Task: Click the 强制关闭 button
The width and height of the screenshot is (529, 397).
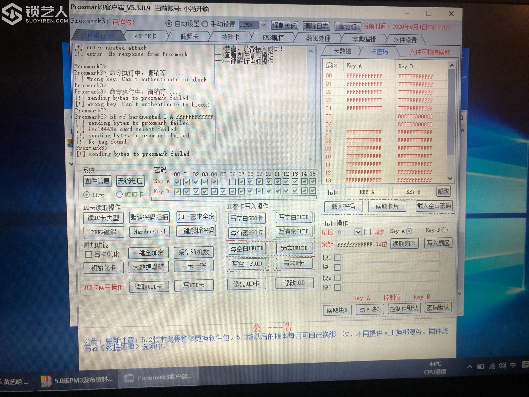Action: 284,25
